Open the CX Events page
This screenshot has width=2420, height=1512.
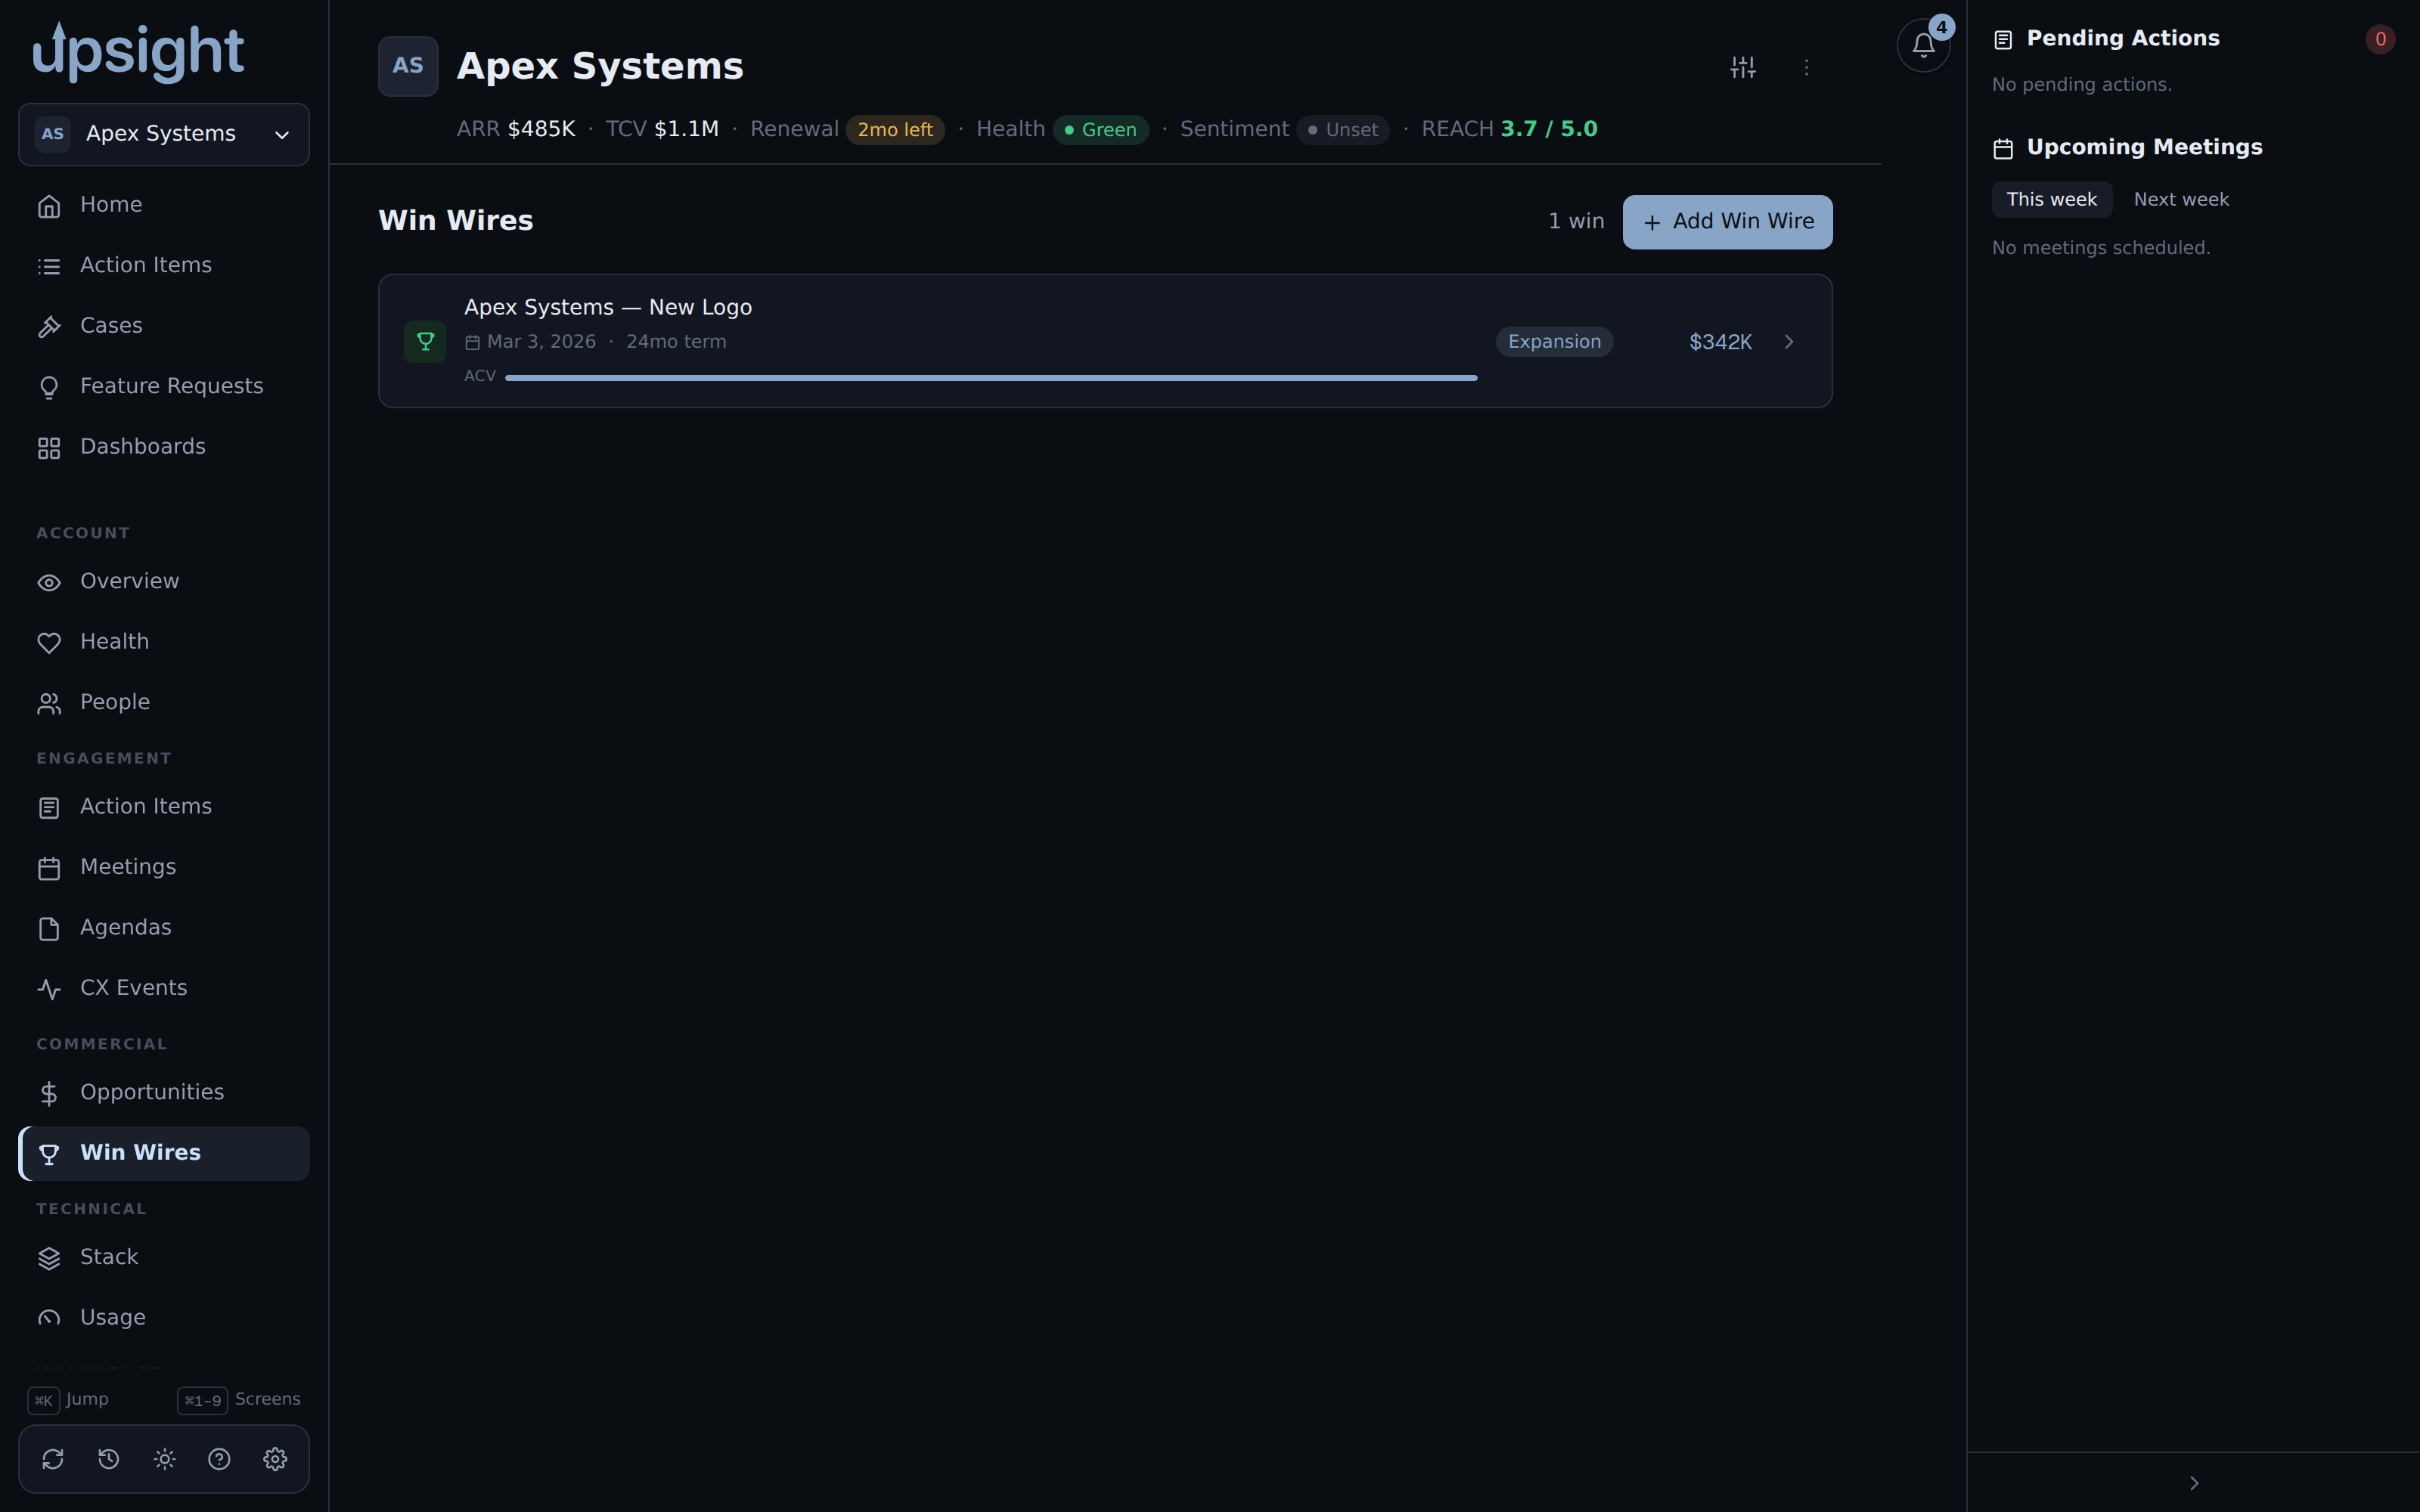(x=164, y=988)
